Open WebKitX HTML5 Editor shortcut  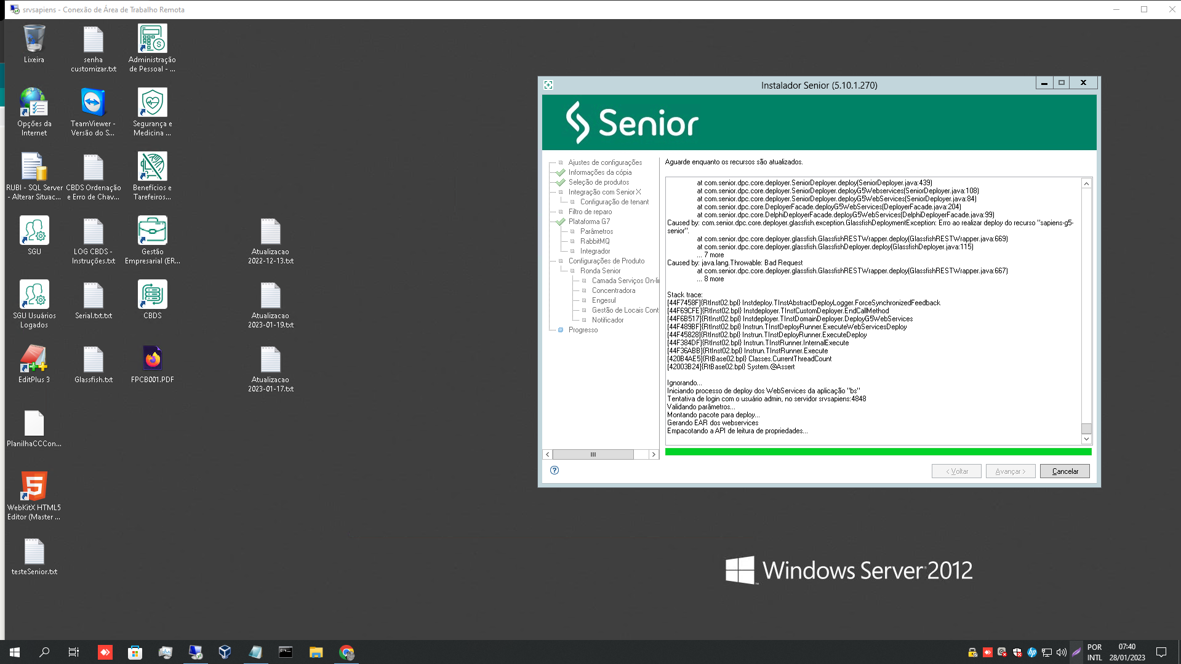tap(34, 497)
